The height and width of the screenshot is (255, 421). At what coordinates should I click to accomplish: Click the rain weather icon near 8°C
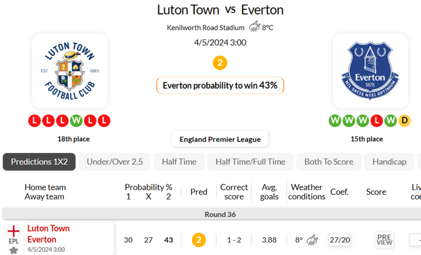[254, 27]
